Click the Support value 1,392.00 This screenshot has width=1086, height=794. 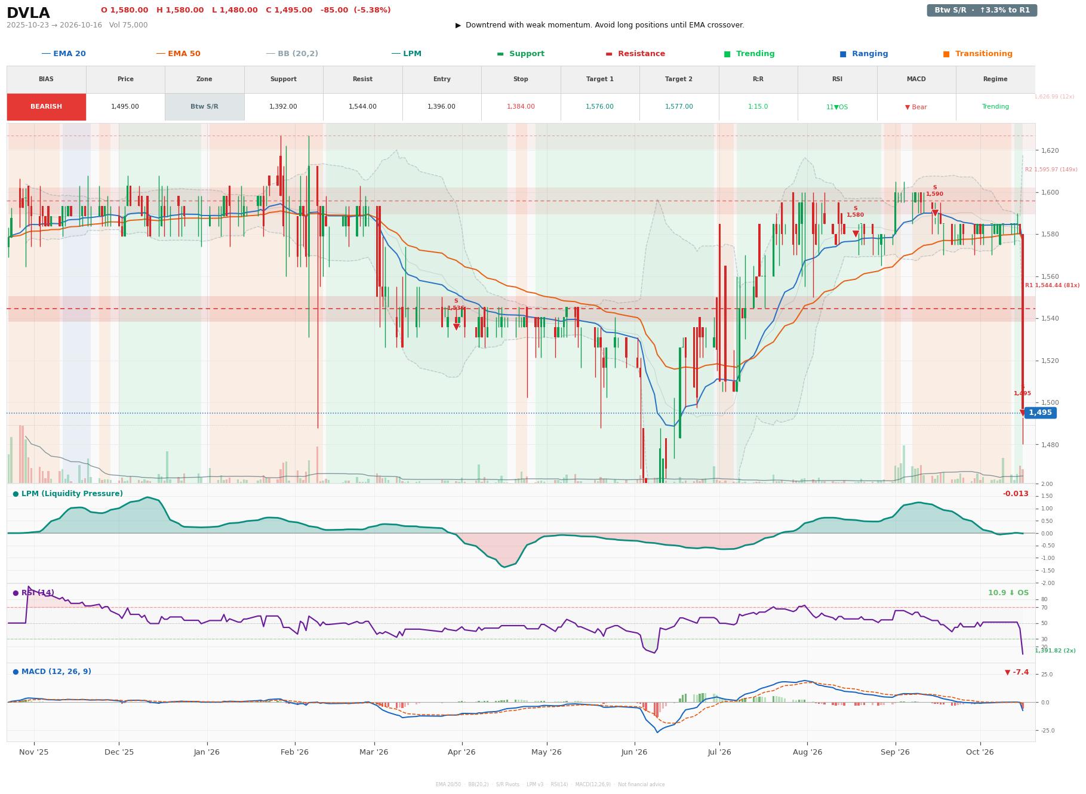point(283,107)
